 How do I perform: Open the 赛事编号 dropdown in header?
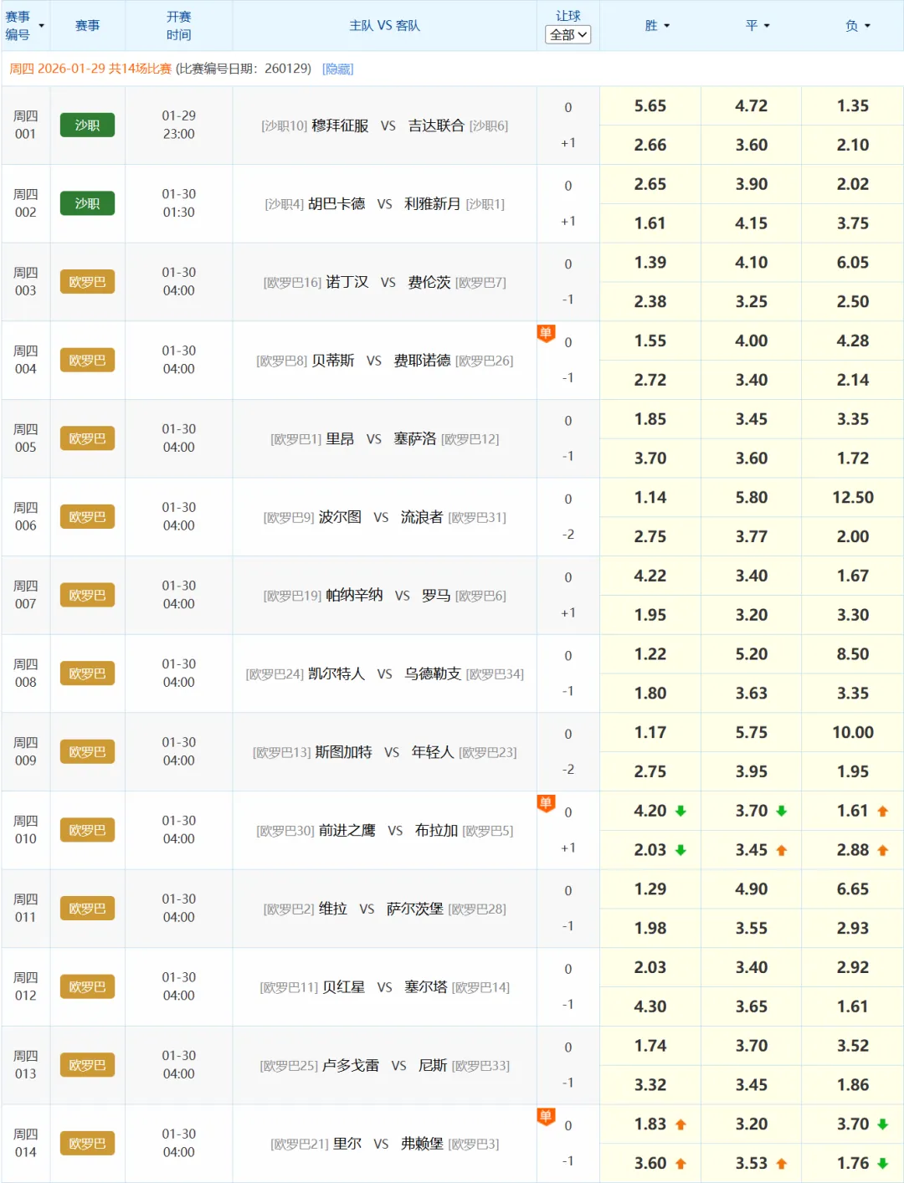point(41,26)
